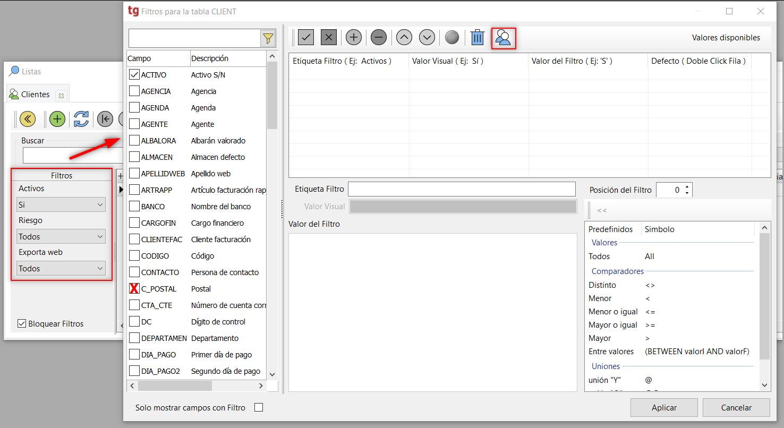Image resolution: width=784 pixels, height=428 pixels.
Task: Select the Entre valores BETWEEN comparator
Action: click(x=672, y=352)
